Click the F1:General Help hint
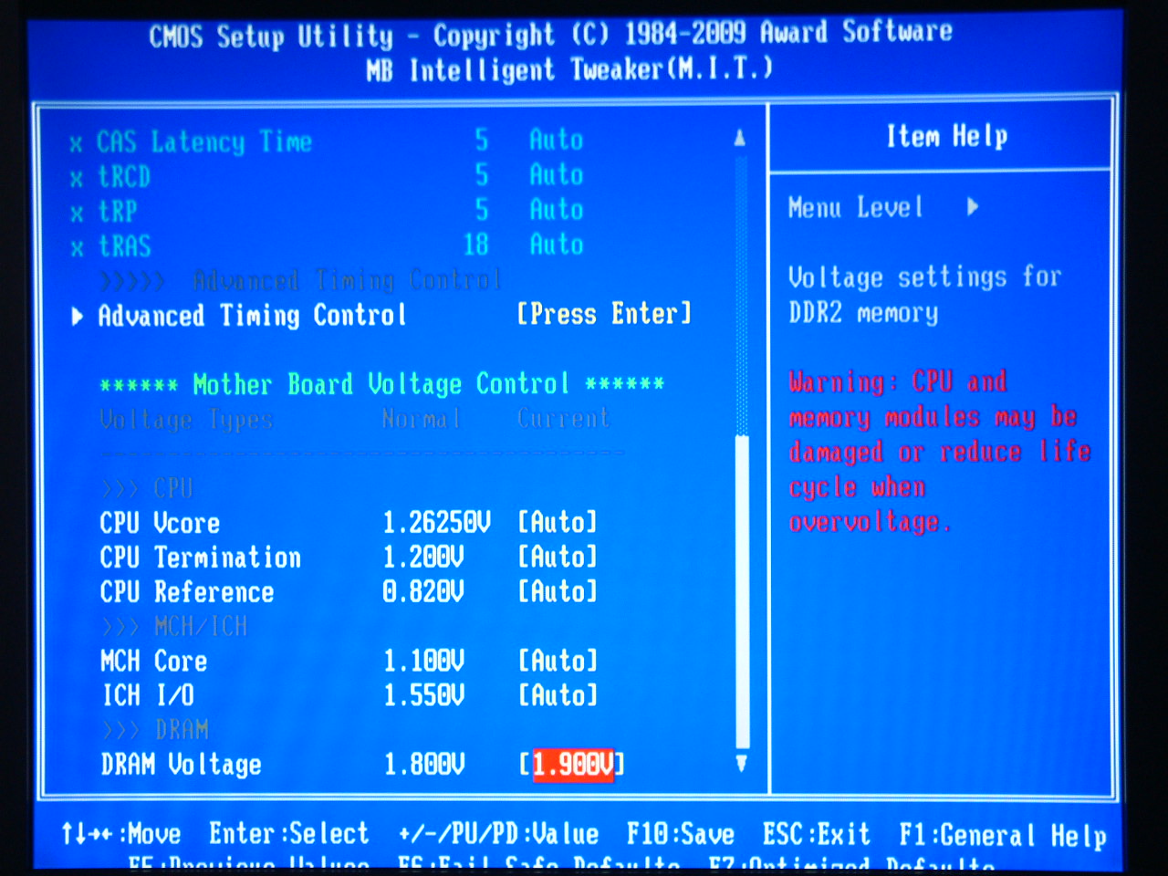This screenshot has height=876, width=1168. 1003,836
